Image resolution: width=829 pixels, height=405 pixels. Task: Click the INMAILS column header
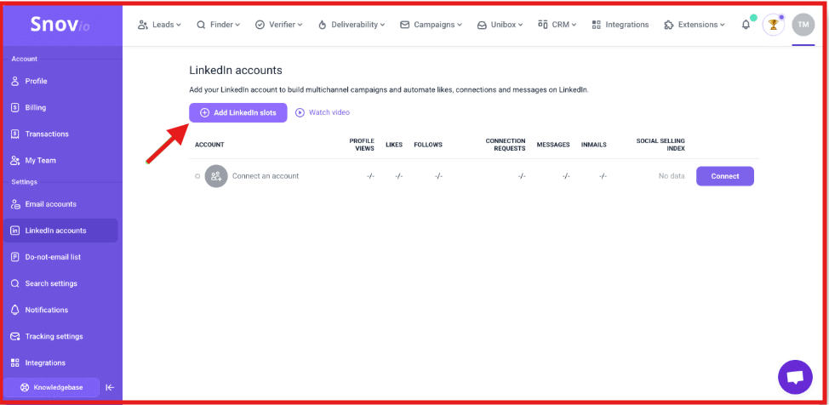(x=594, y=145)
